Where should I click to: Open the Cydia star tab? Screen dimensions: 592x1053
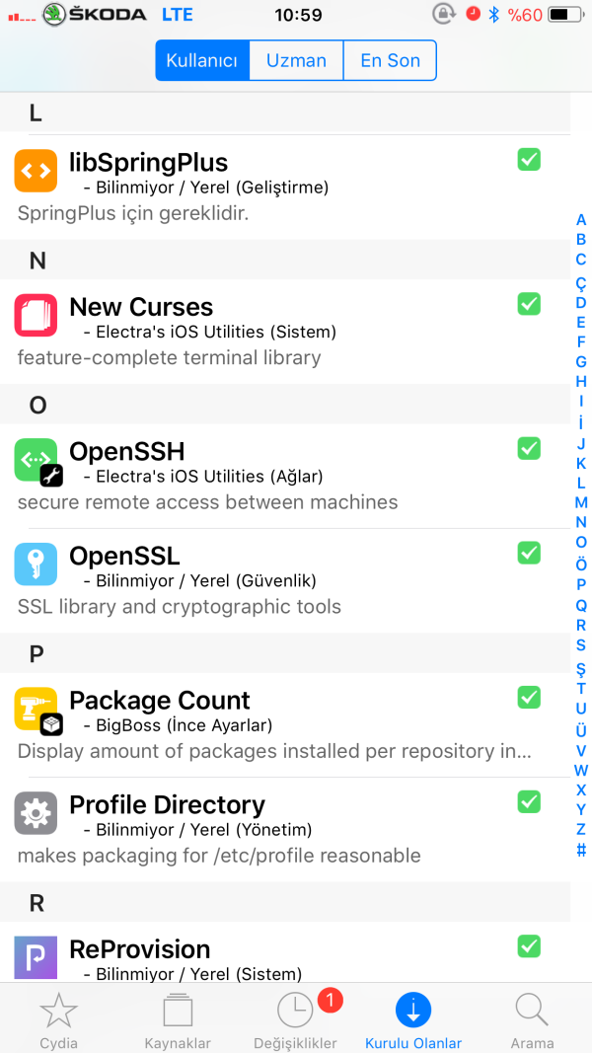tap(58, 1019)
